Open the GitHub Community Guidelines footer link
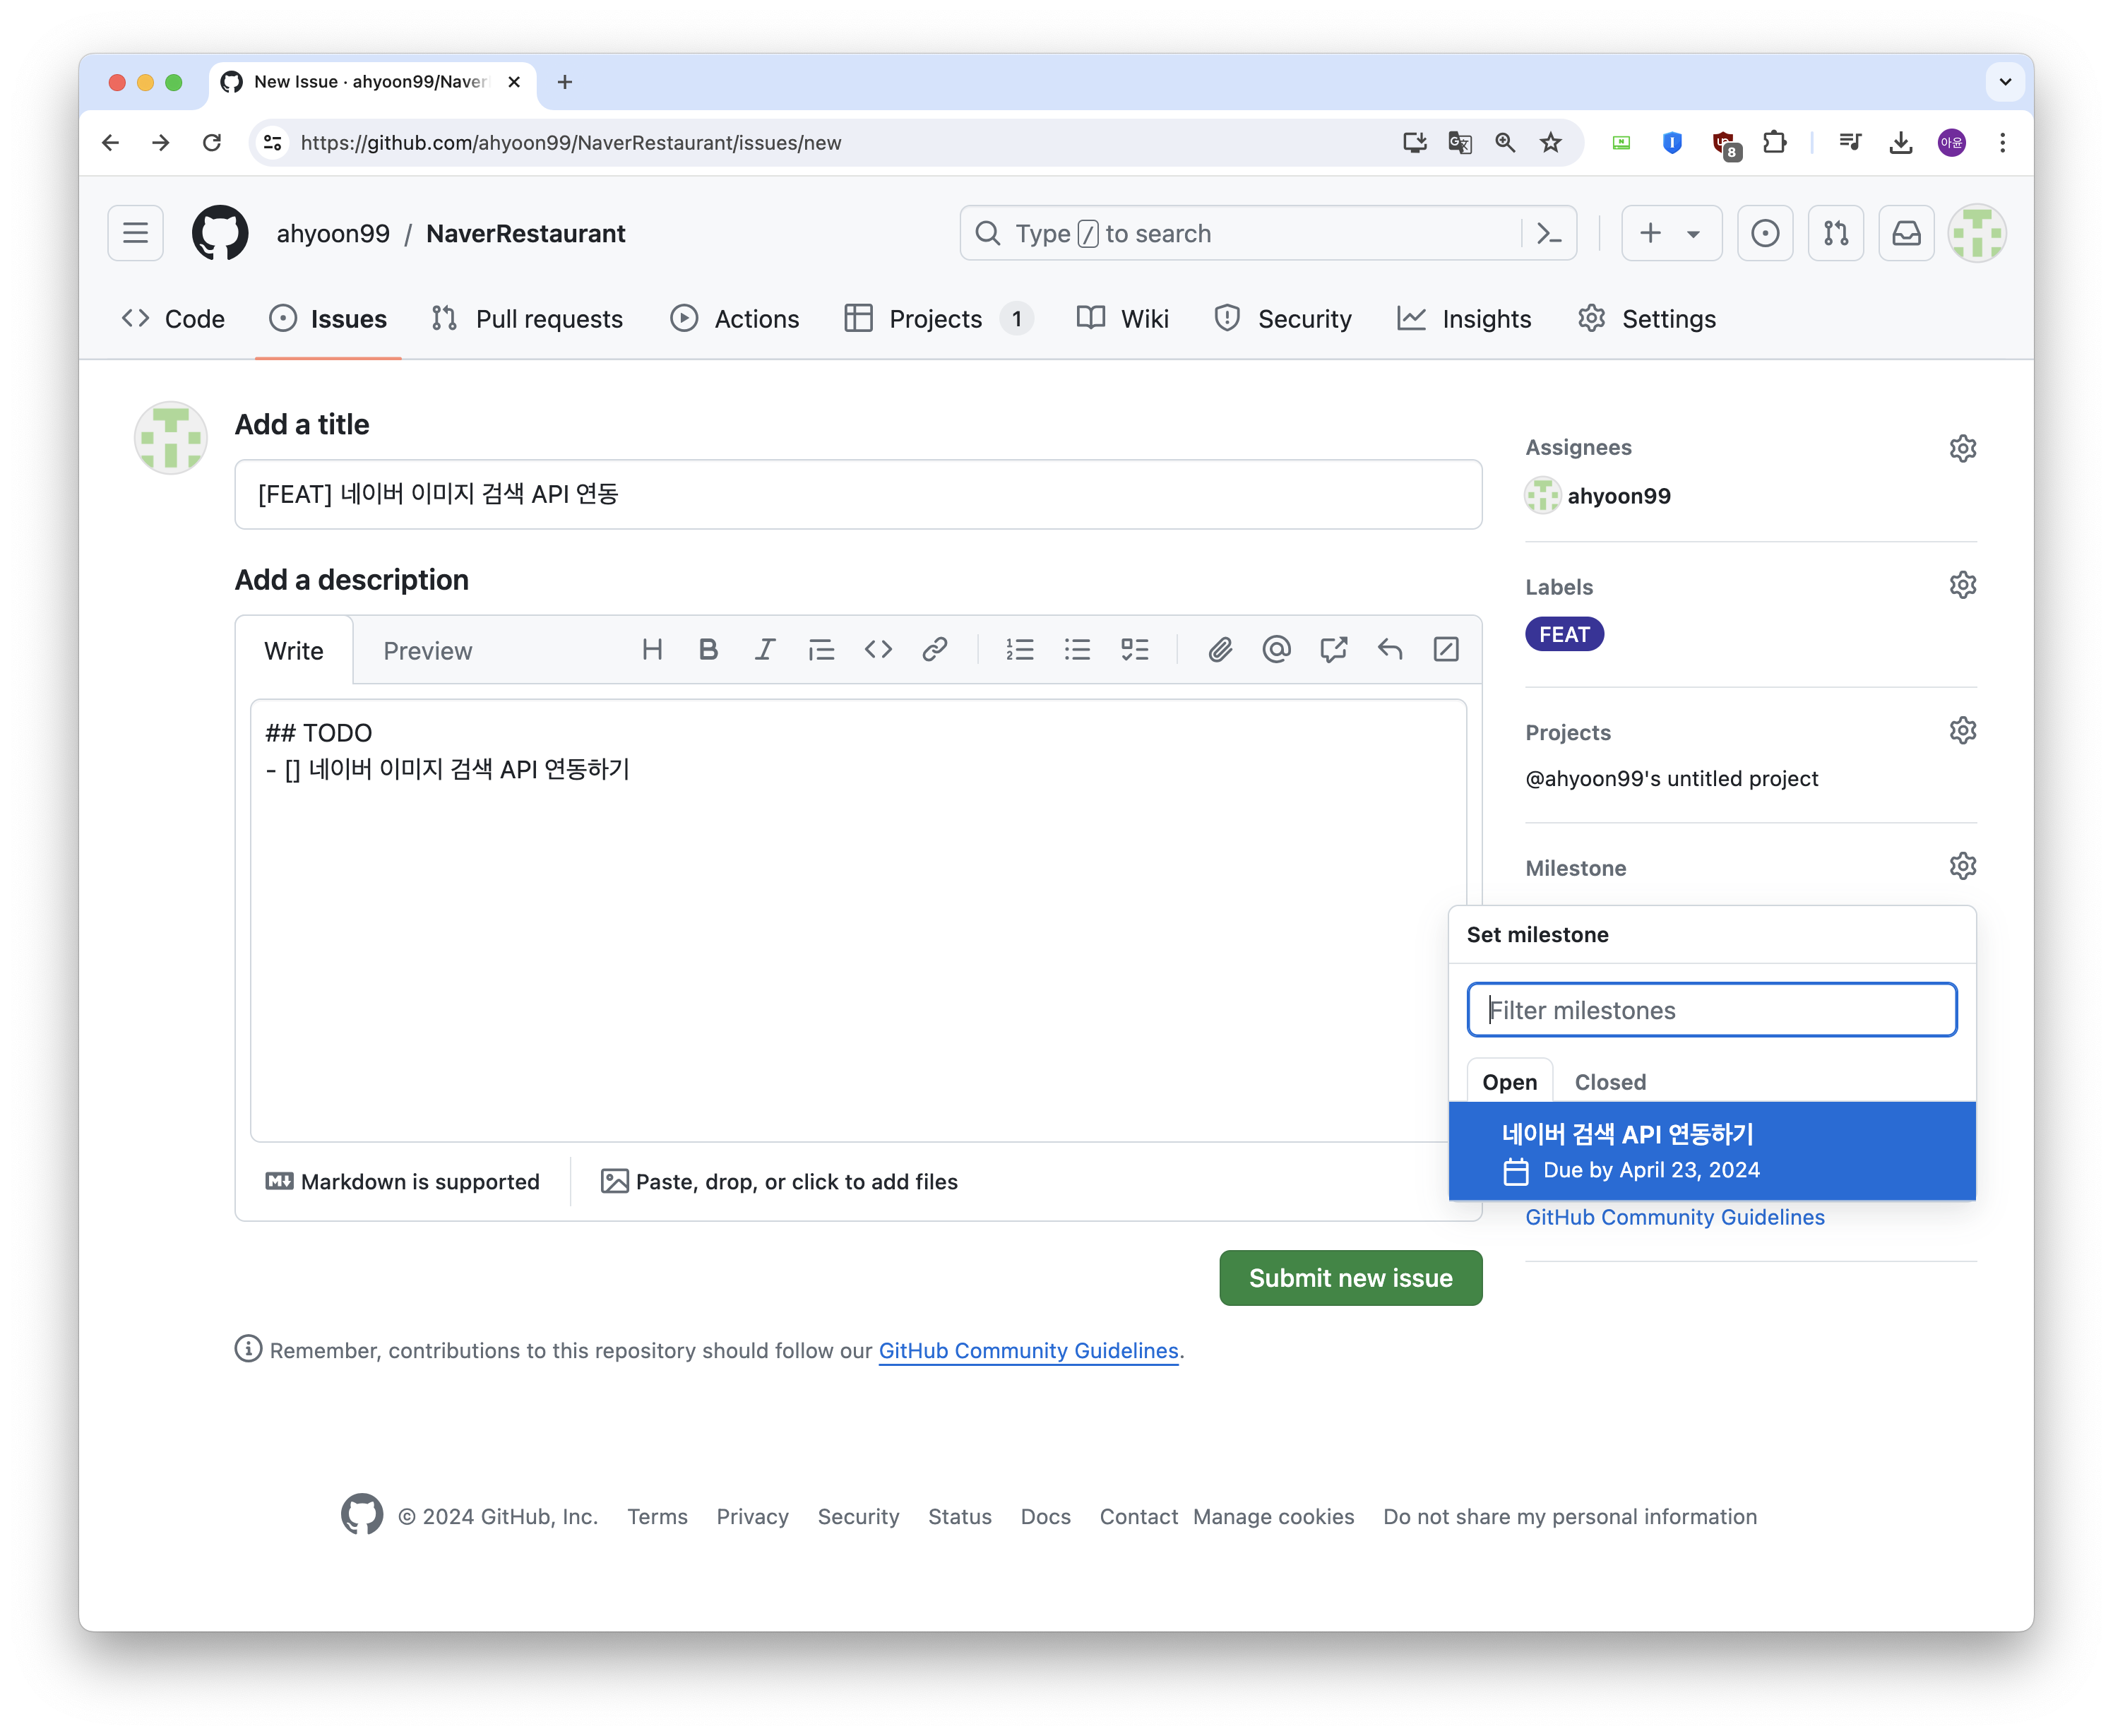 point(1028,1351)
